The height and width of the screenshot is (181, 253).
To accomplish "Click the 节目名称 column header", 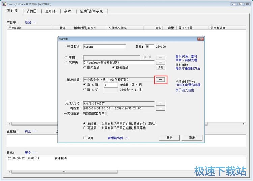I will coord(30,28).
